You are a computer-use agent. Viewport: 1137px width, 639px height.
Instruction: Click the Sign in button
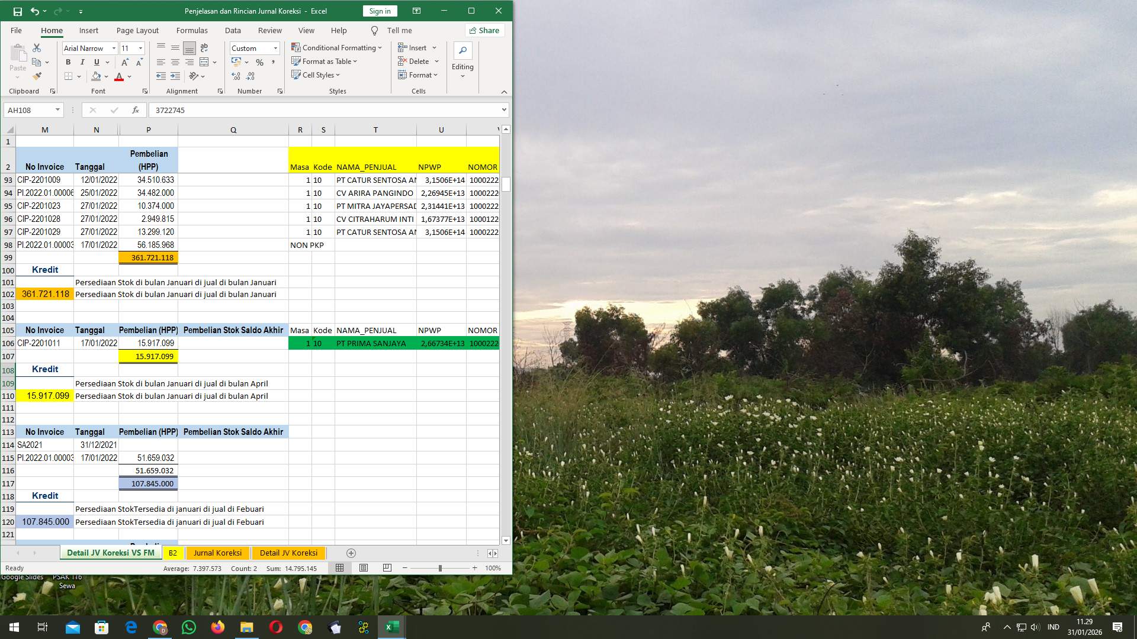coord(380,11)
